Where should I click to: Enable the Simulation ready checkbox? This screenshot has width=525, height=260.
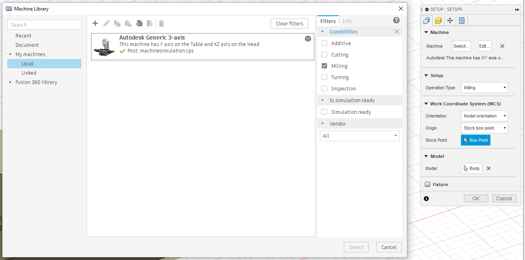(324, 112)
